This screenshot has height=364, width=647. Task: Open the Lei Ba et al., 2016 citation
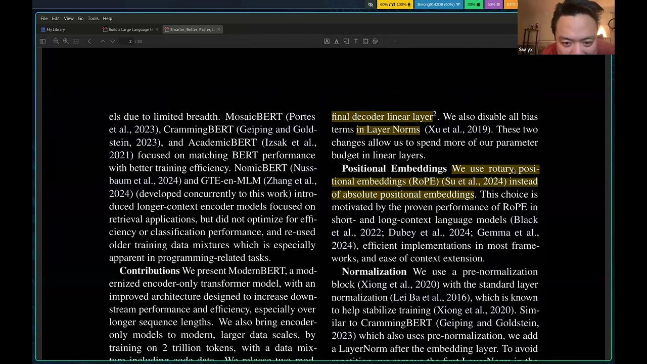point(431,298)
